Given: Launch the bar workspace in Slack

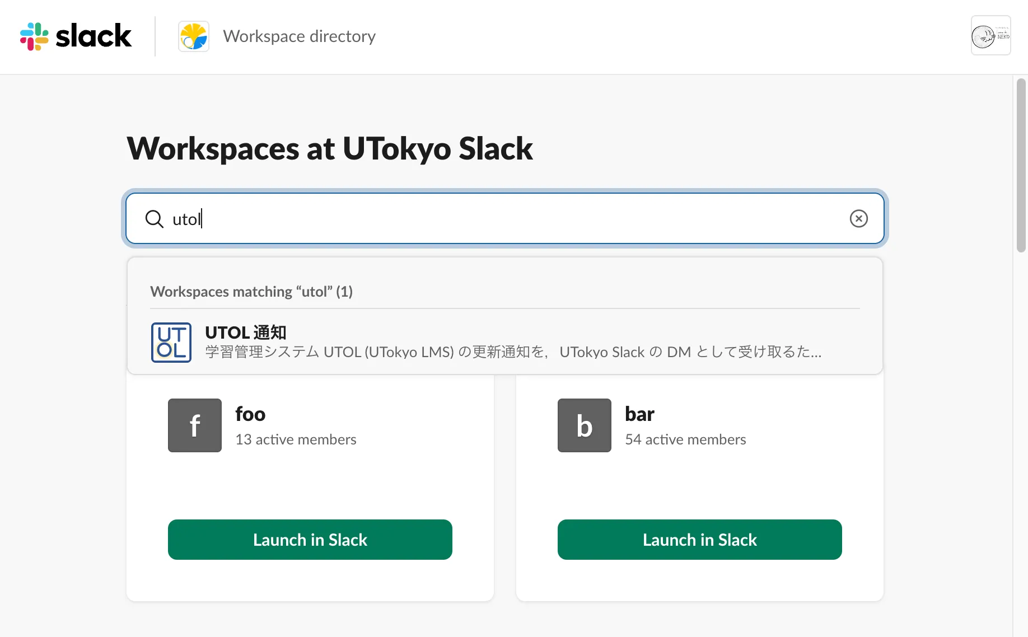Looking at the screenshot, I should 699,540.
